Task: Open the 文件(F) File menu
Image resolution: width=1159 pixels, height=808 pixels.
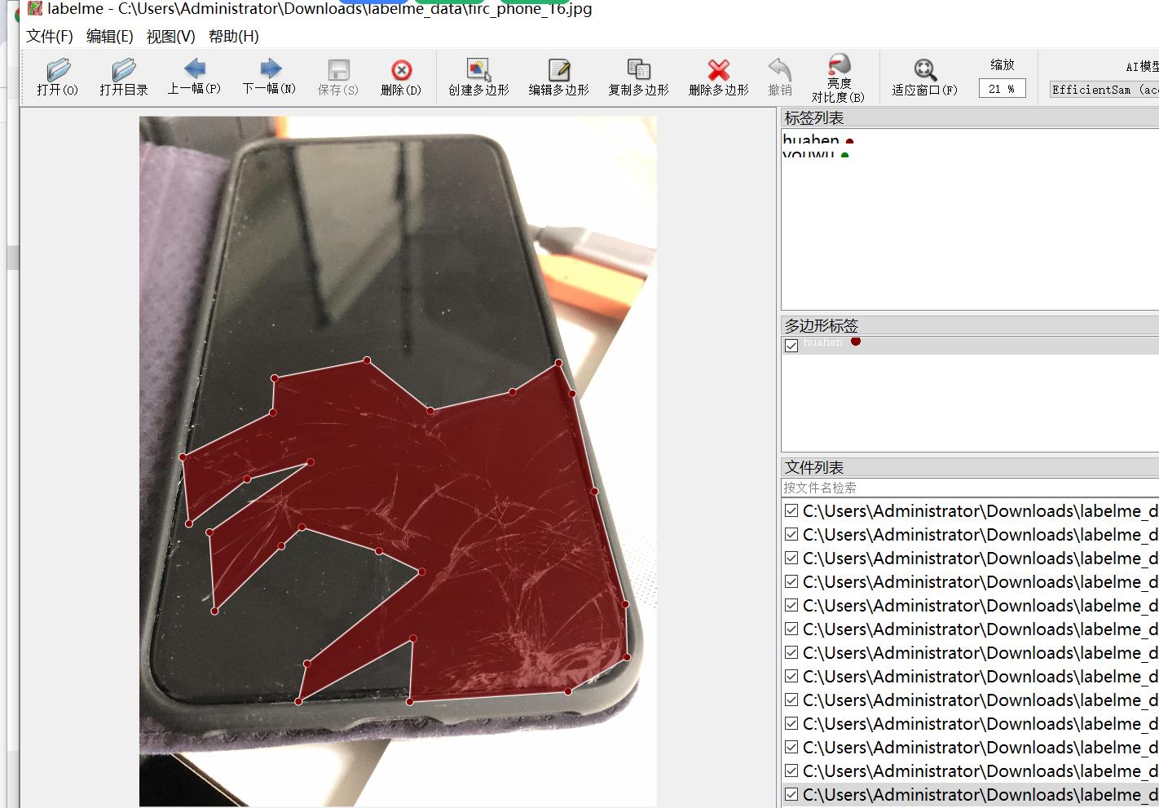Action: click(49, 37)
